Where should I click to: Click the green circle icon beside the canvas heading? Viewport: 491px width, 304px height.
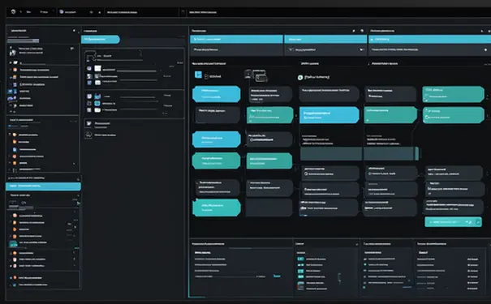[300, 77]
